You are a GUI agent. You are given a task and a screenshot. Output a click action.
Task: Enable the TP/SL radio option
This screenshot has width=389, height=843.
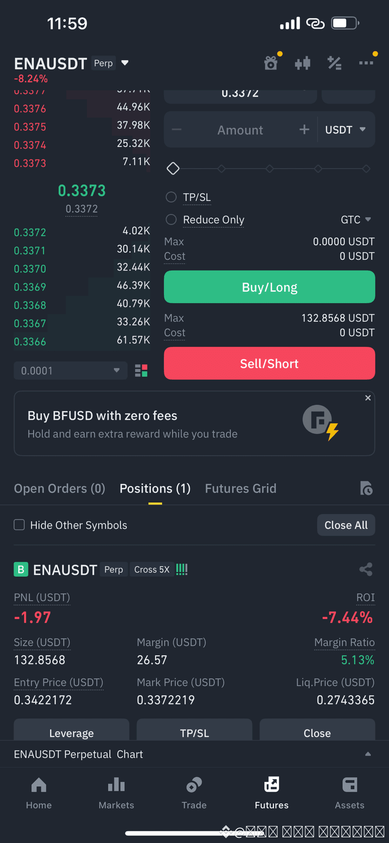tap(171, 197)
